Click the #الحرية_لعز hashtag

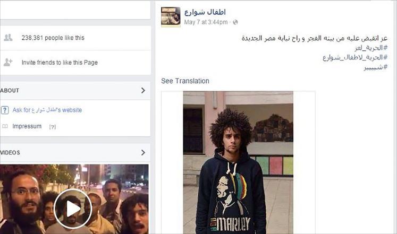click(x=371, y=48)
